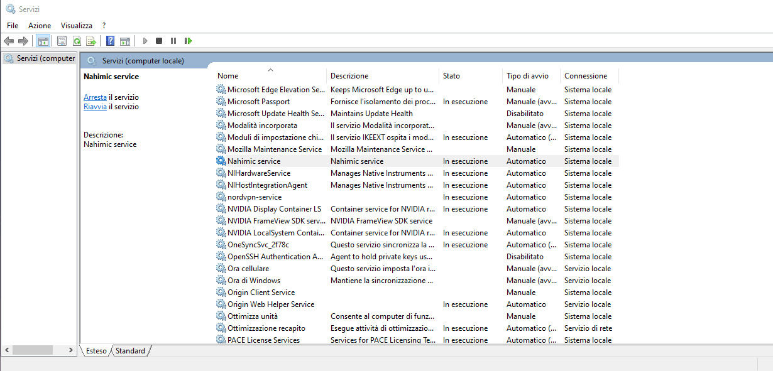Select the Modalità incorporata service
The height and width of the screenshot is (371, 773).
click(x=262, y=126)
